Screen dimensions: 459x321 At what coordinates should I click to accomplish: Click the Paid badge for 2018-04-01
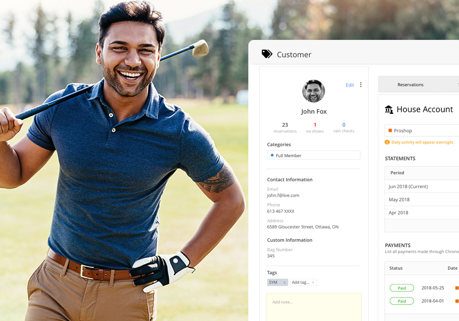(402, 301)
